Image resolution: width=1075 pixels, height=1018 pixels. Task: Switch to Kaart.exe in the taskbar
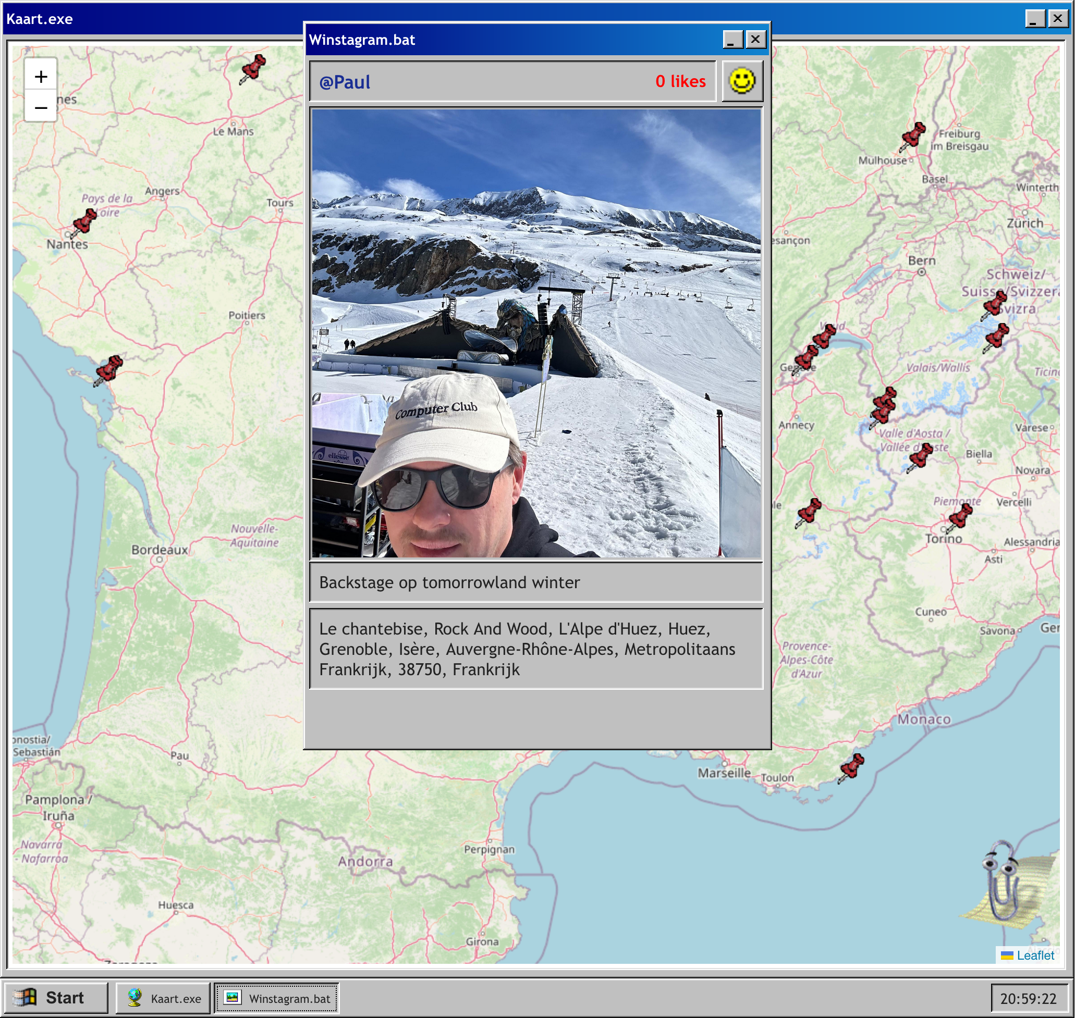tap(163, 998)
